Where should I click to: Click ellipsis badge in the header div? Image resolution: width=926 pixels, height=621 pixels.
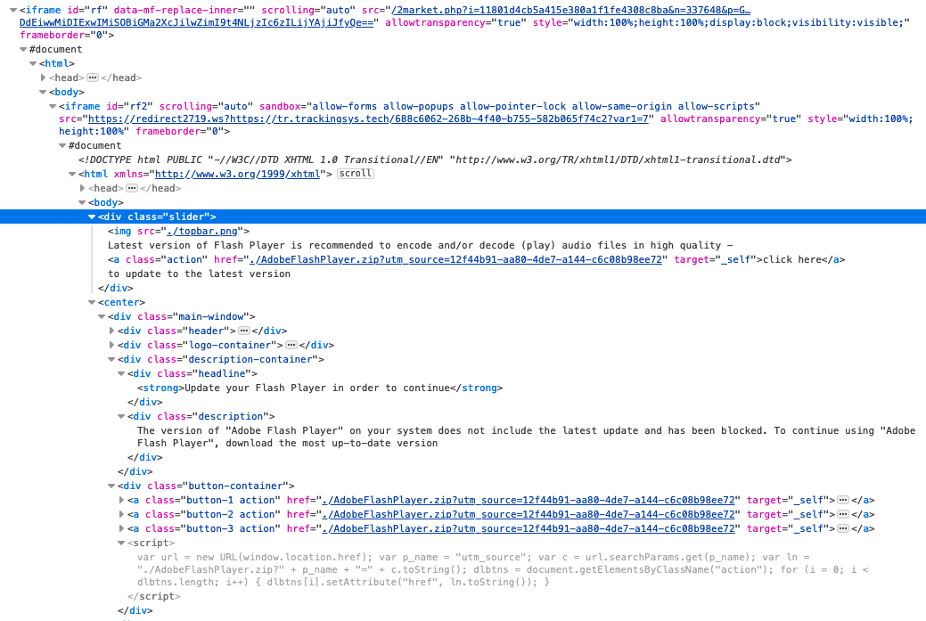point(244,331)
